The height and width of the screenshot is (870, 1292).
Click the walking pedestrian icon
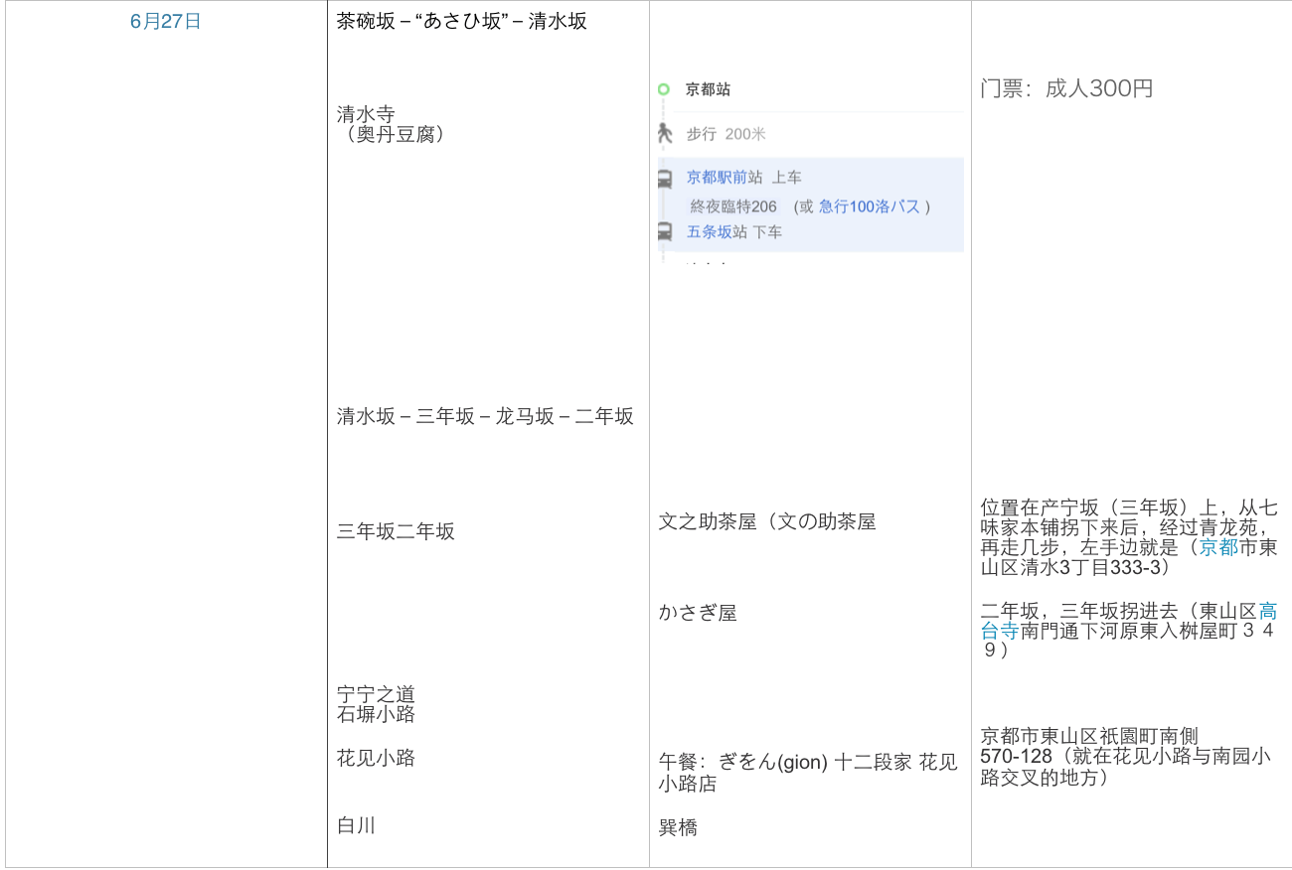point(665,133)
